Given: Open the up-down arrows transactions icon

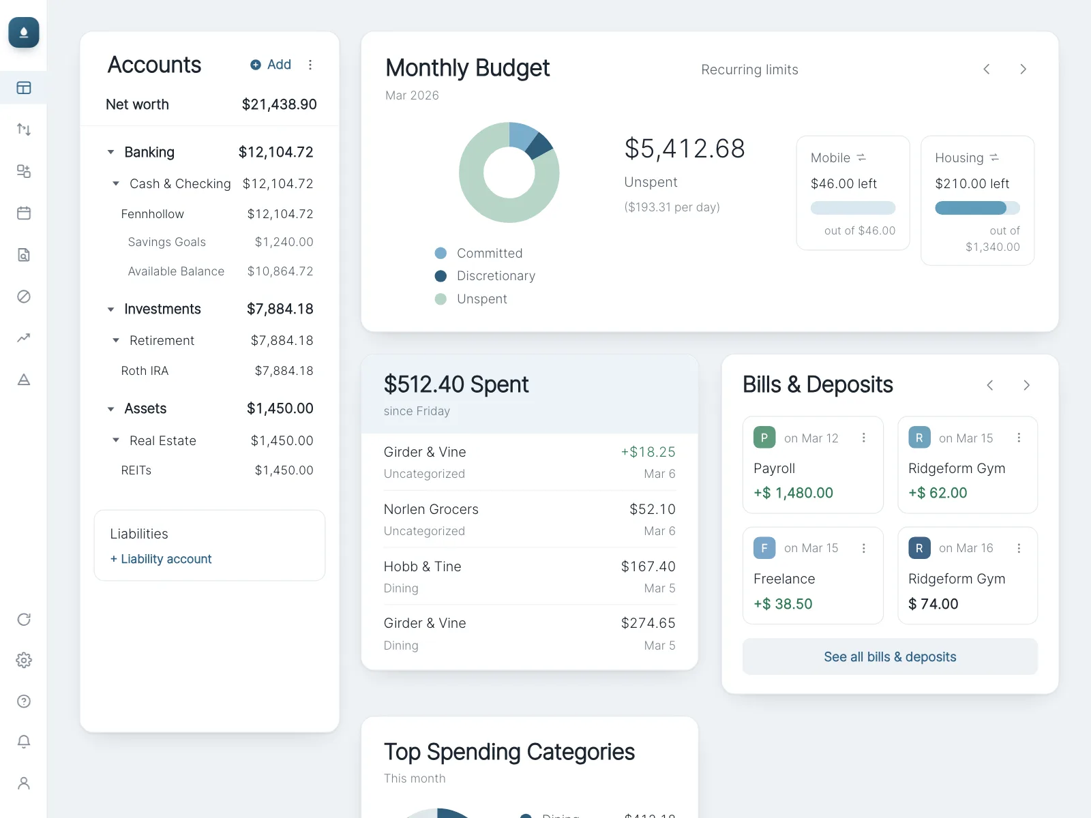Looking at the screenshot, I should (24, 130).
